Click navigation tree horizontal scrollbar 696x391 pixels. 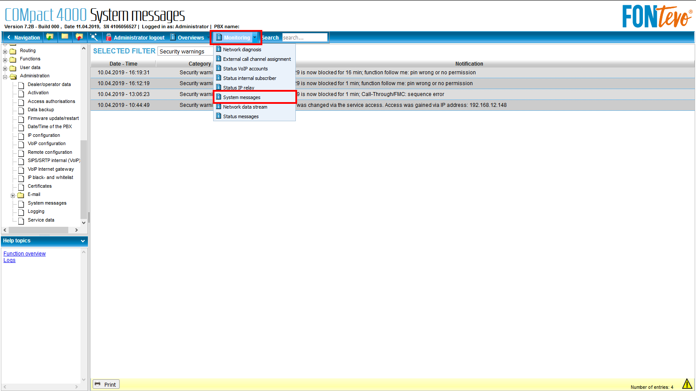pyautogui.click(x=38, y=230)
